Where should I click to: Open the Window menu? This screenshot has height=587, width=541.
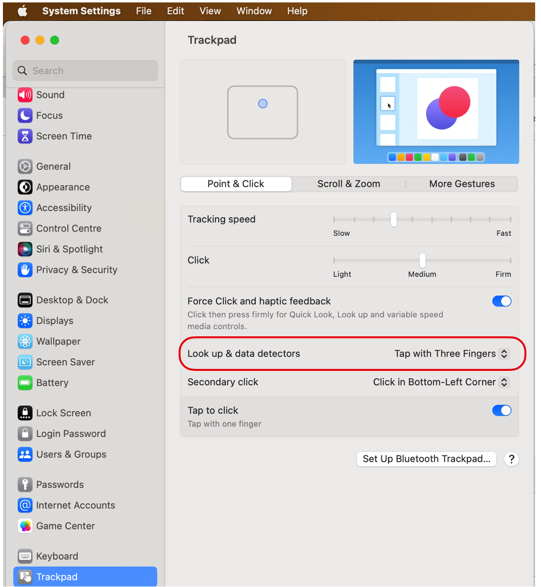coord(254,11)
